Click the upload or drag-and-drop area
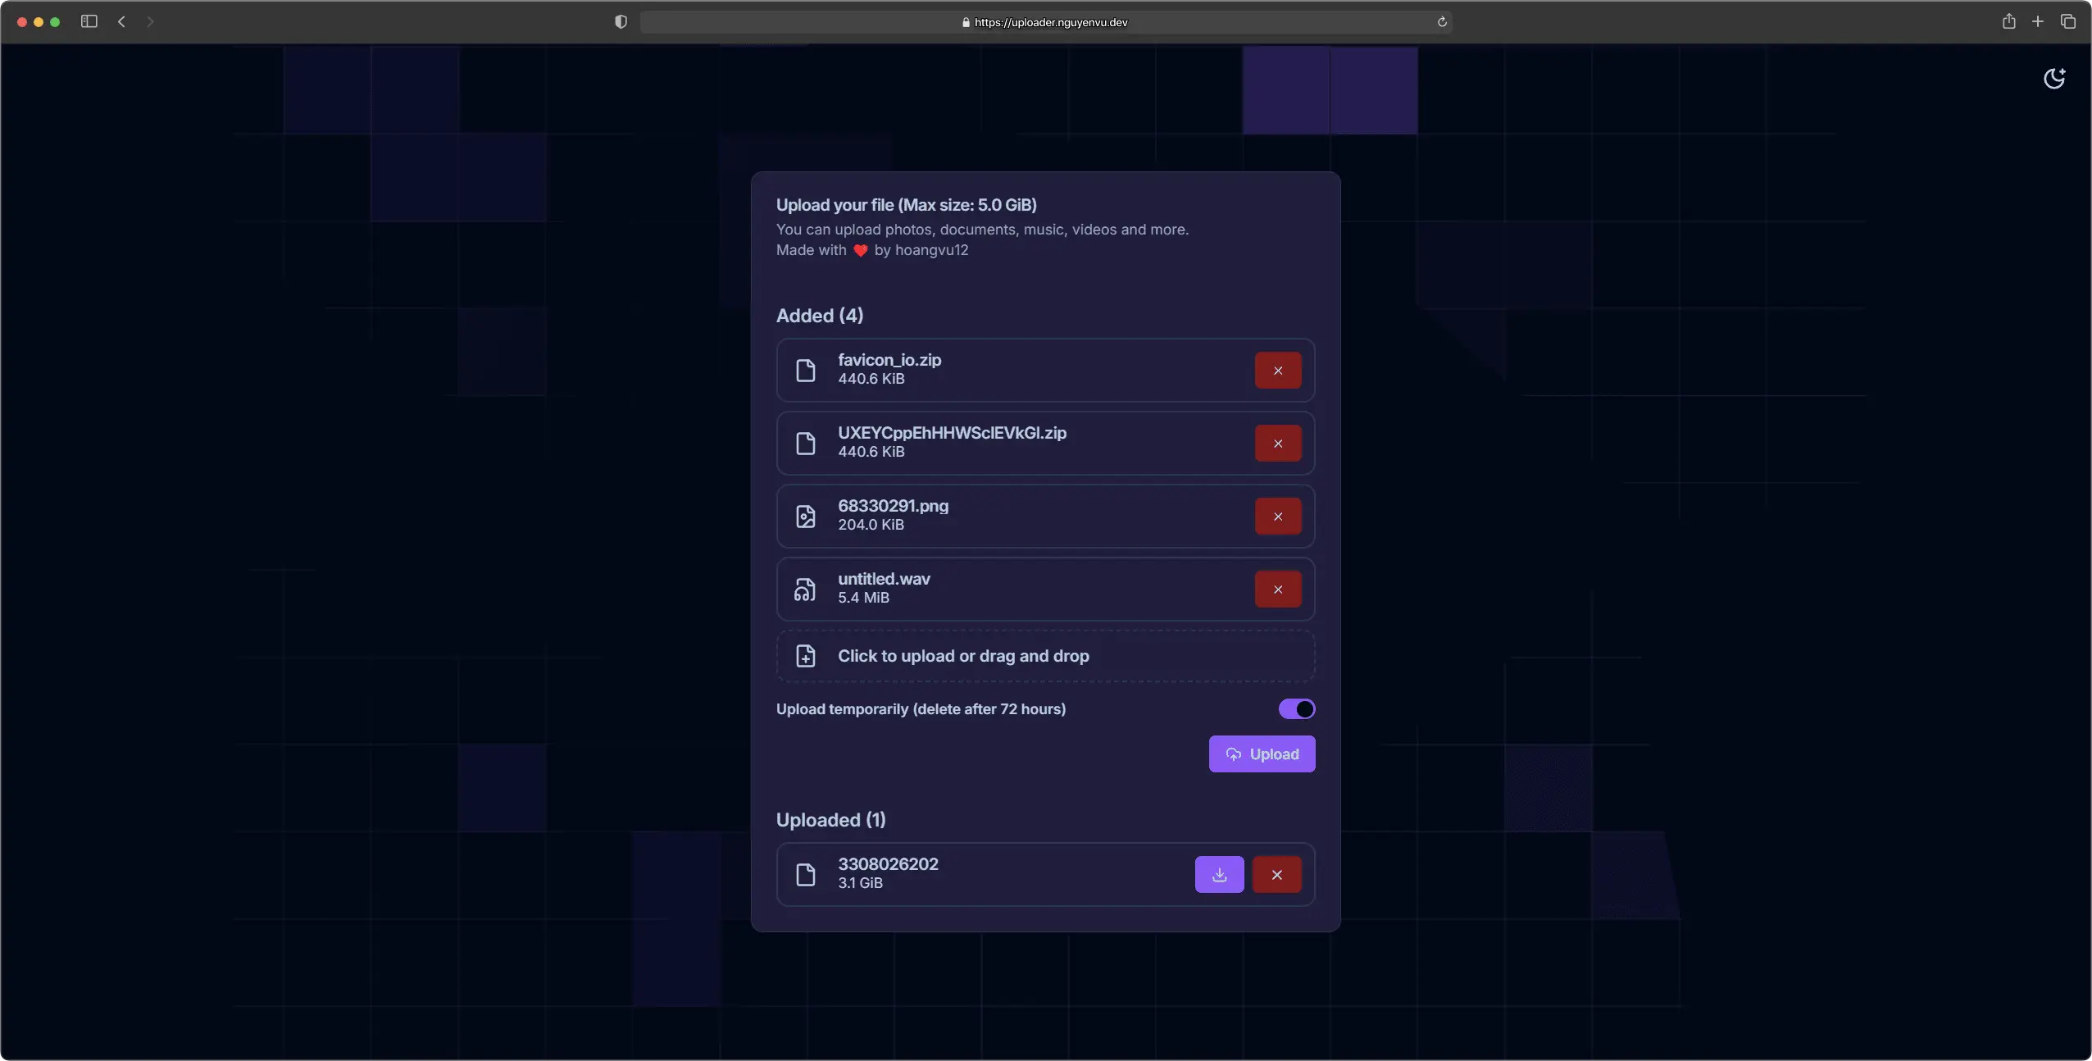This screenshot has height=1061, width=2092. tap(1045, 656)
